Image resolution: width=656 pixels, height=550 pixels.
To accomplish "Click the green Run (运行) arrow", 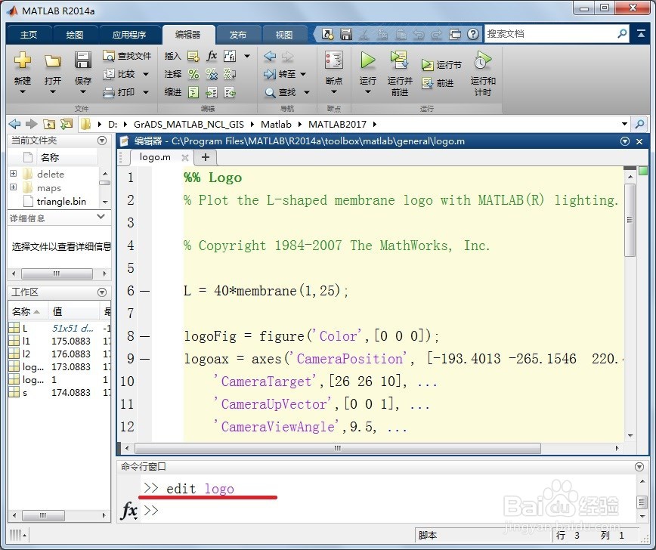I will [x=368, y=60].
